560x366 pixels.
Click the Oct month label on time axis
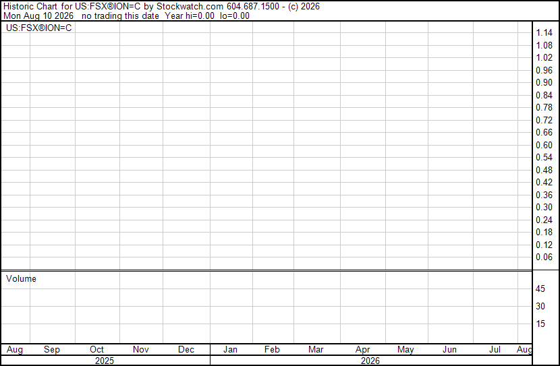(96, 350)
